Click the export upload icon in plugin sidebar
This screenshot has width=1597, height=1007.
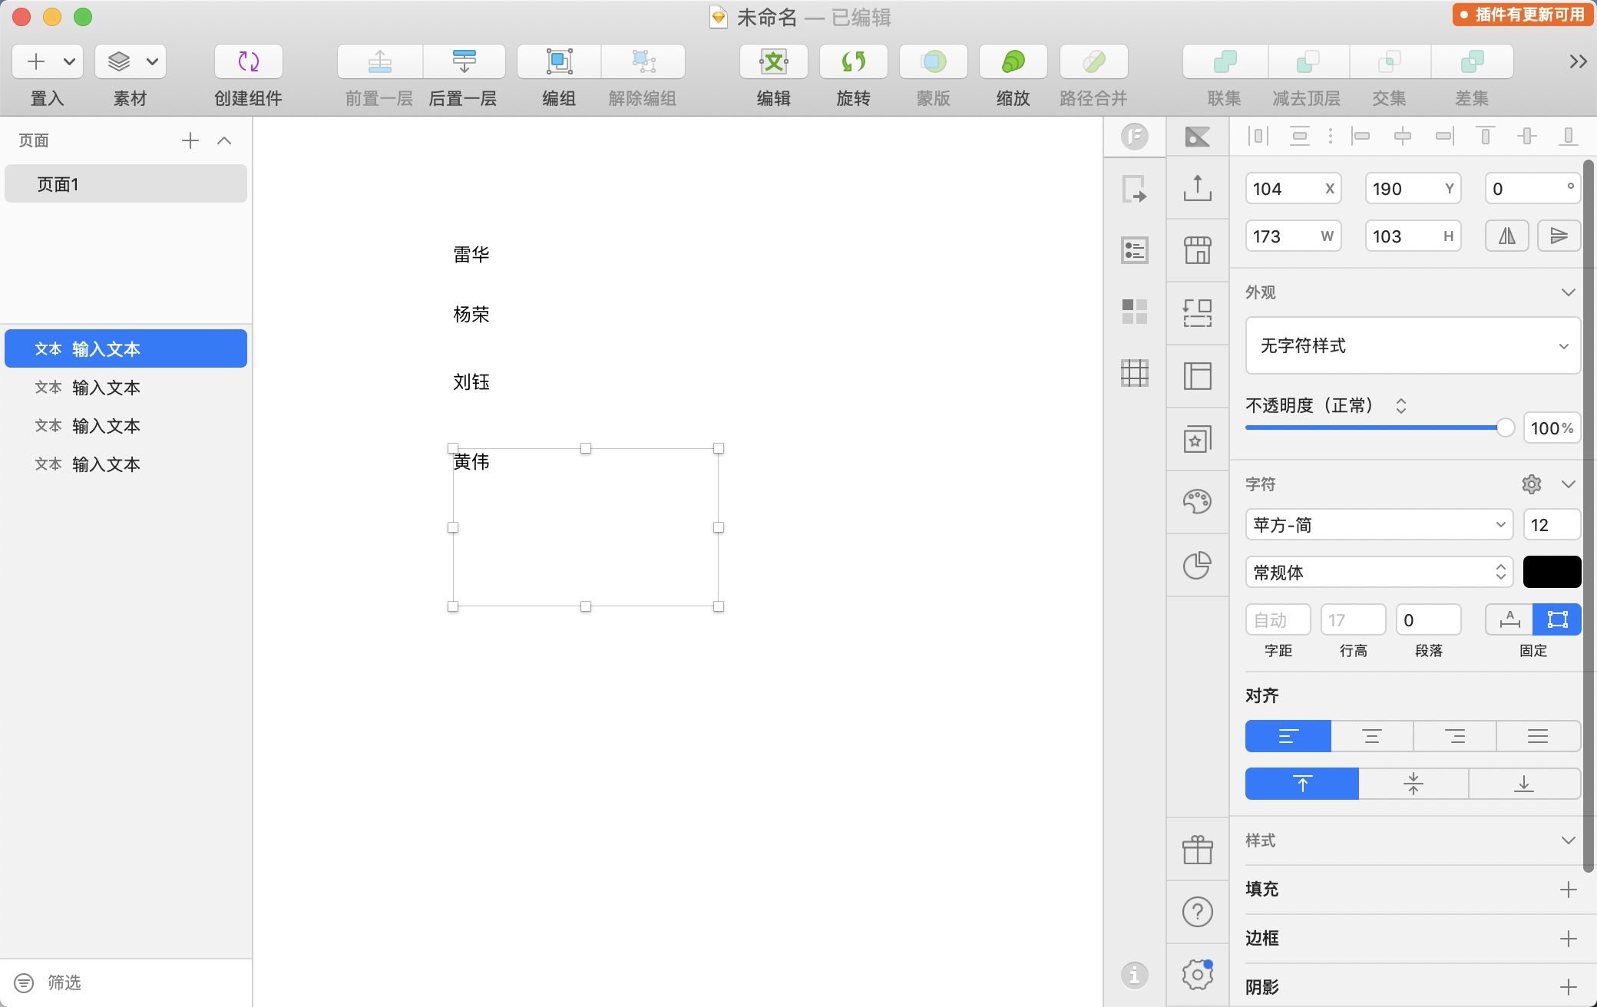(1198, 187)
